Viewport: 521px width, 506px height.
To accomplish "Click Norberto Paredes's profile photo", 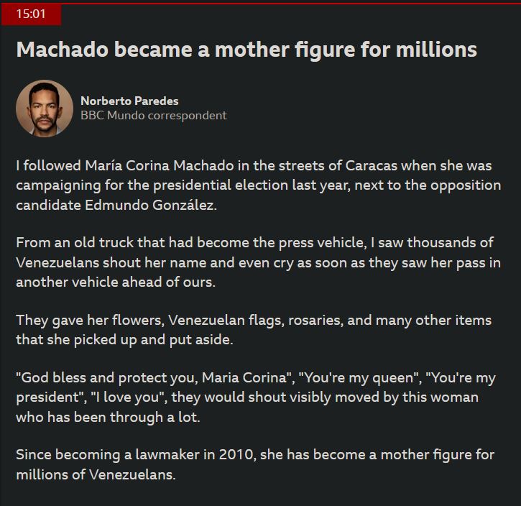I will [x=45, y=109].
